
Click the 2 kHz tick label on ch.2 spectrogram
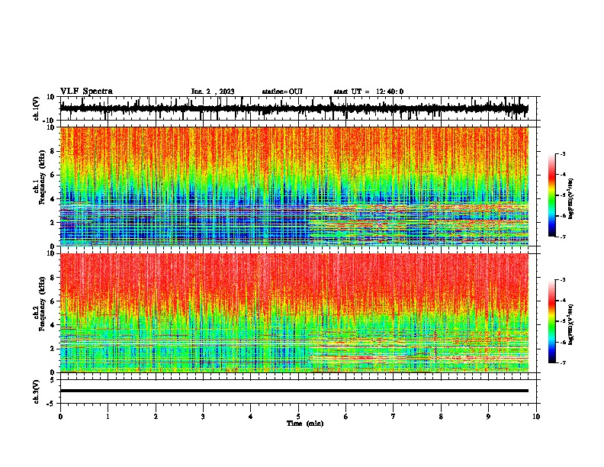pyautogui.click(x=53, y=349)
